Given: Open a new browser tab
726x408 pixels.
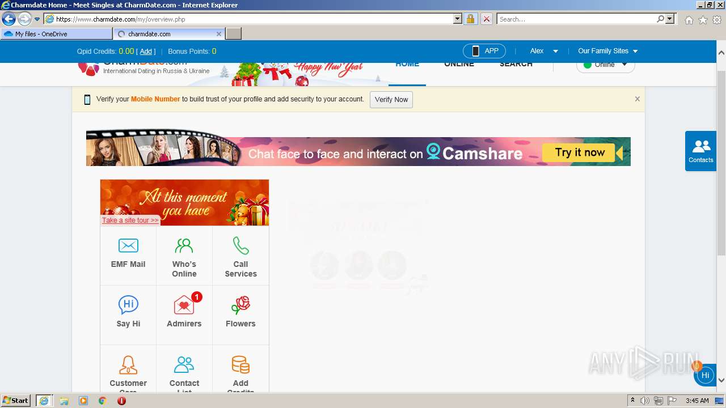Looking at the screenshot, I should click(x=234, y=34).
